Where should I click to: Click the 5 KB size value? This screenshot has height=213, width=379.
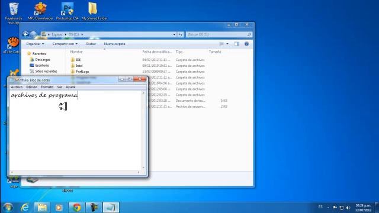(224, 101)
